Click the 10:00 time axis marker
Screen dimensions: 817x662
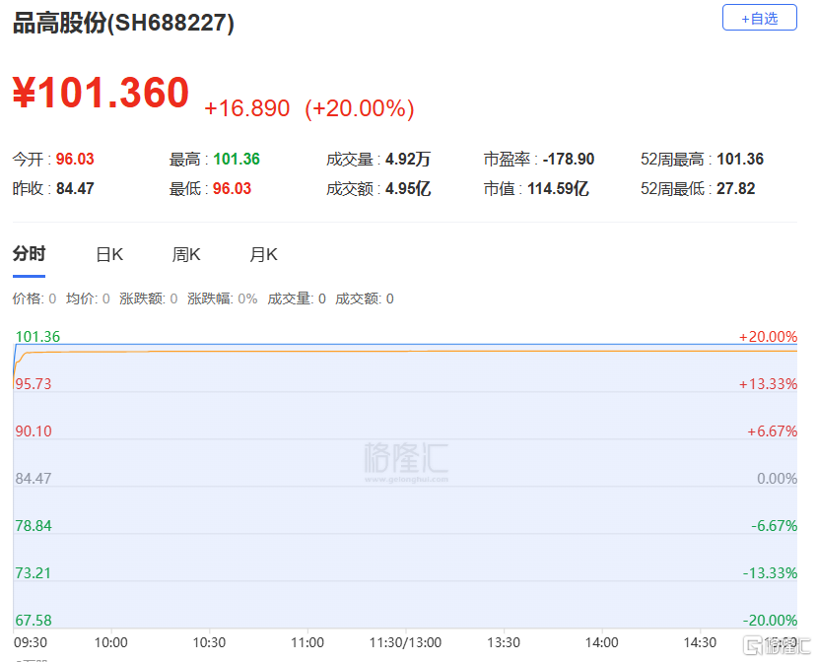pos(110,642)
